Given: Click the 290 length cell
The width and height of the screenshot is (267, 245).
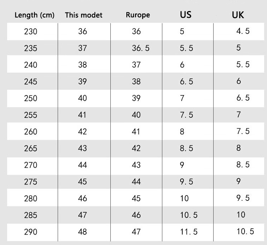Looking at the screenshot, I should [31, 232].
